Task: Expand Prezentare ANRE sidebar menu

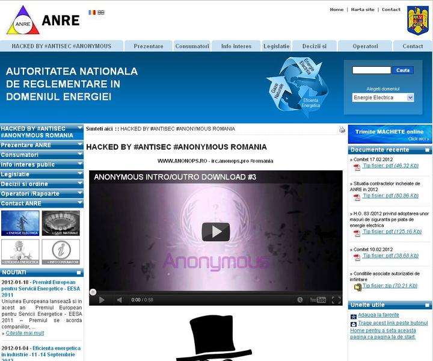Action: [41, 145]
